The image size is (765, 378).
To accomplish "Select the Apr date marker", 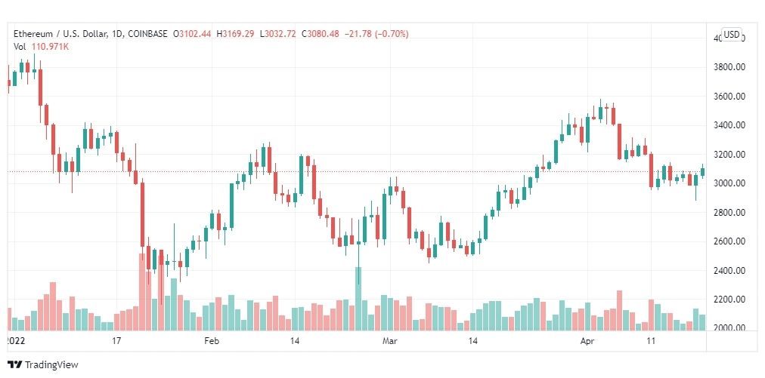I will [588, 341].
